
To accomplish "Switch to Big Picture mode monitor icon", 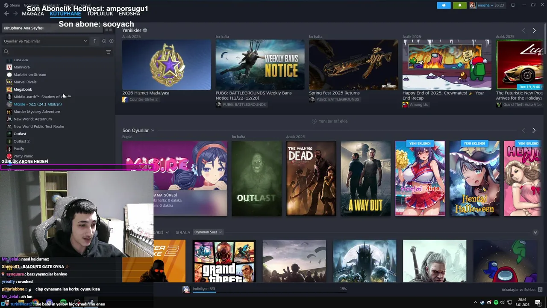I will click(x=513, y=5).
